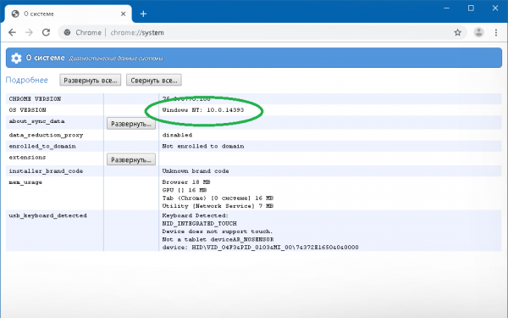Image resolution: width=508 pixels, height=318 pixels.
Task: Click the Chrome site info icon in address bar
Action: pos(67,32)
